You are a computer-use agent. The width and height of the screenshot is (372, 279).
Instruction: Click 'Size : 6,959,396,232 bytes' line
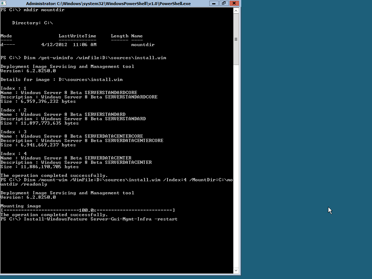pos(38,101)
